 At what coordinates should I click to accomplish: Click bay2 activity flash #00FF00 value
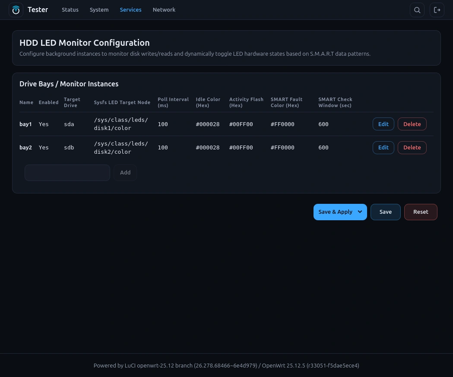pyautogui.click(x=241, y=148)
